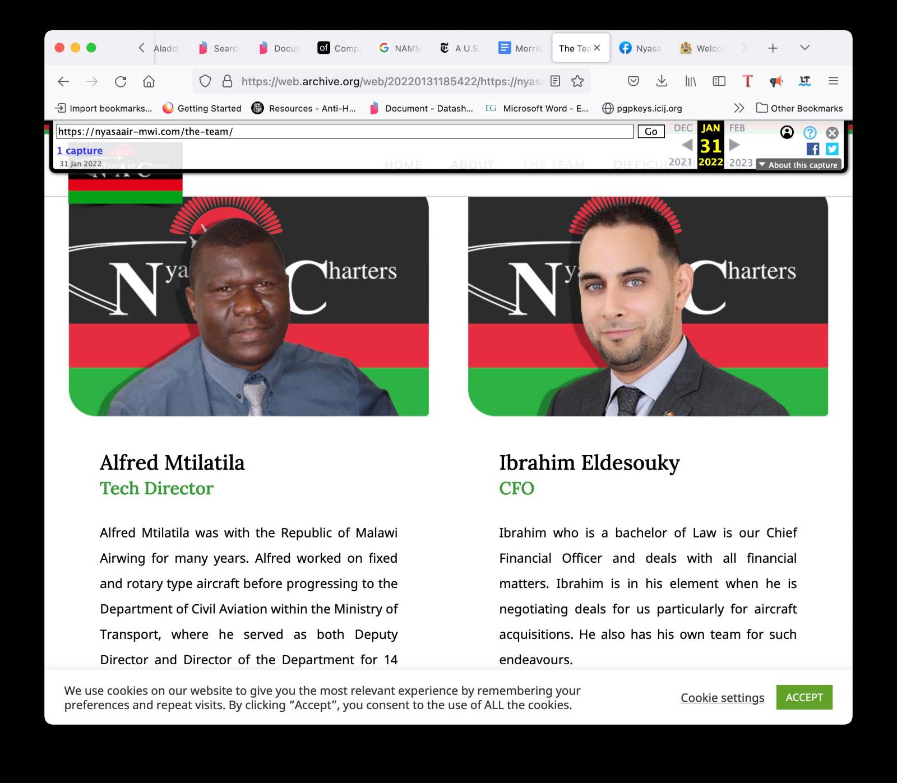Open the Firefox home page

[x=149, y=81]
